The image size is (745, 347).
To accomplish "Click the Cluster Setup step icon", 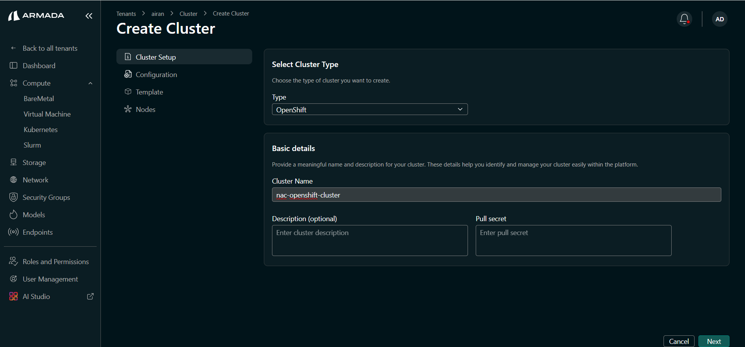I will [x=128, y=57].
